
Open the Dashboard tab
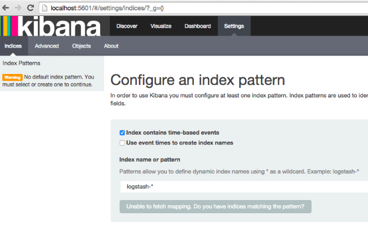pyautogui.click(x=198, y=26)
